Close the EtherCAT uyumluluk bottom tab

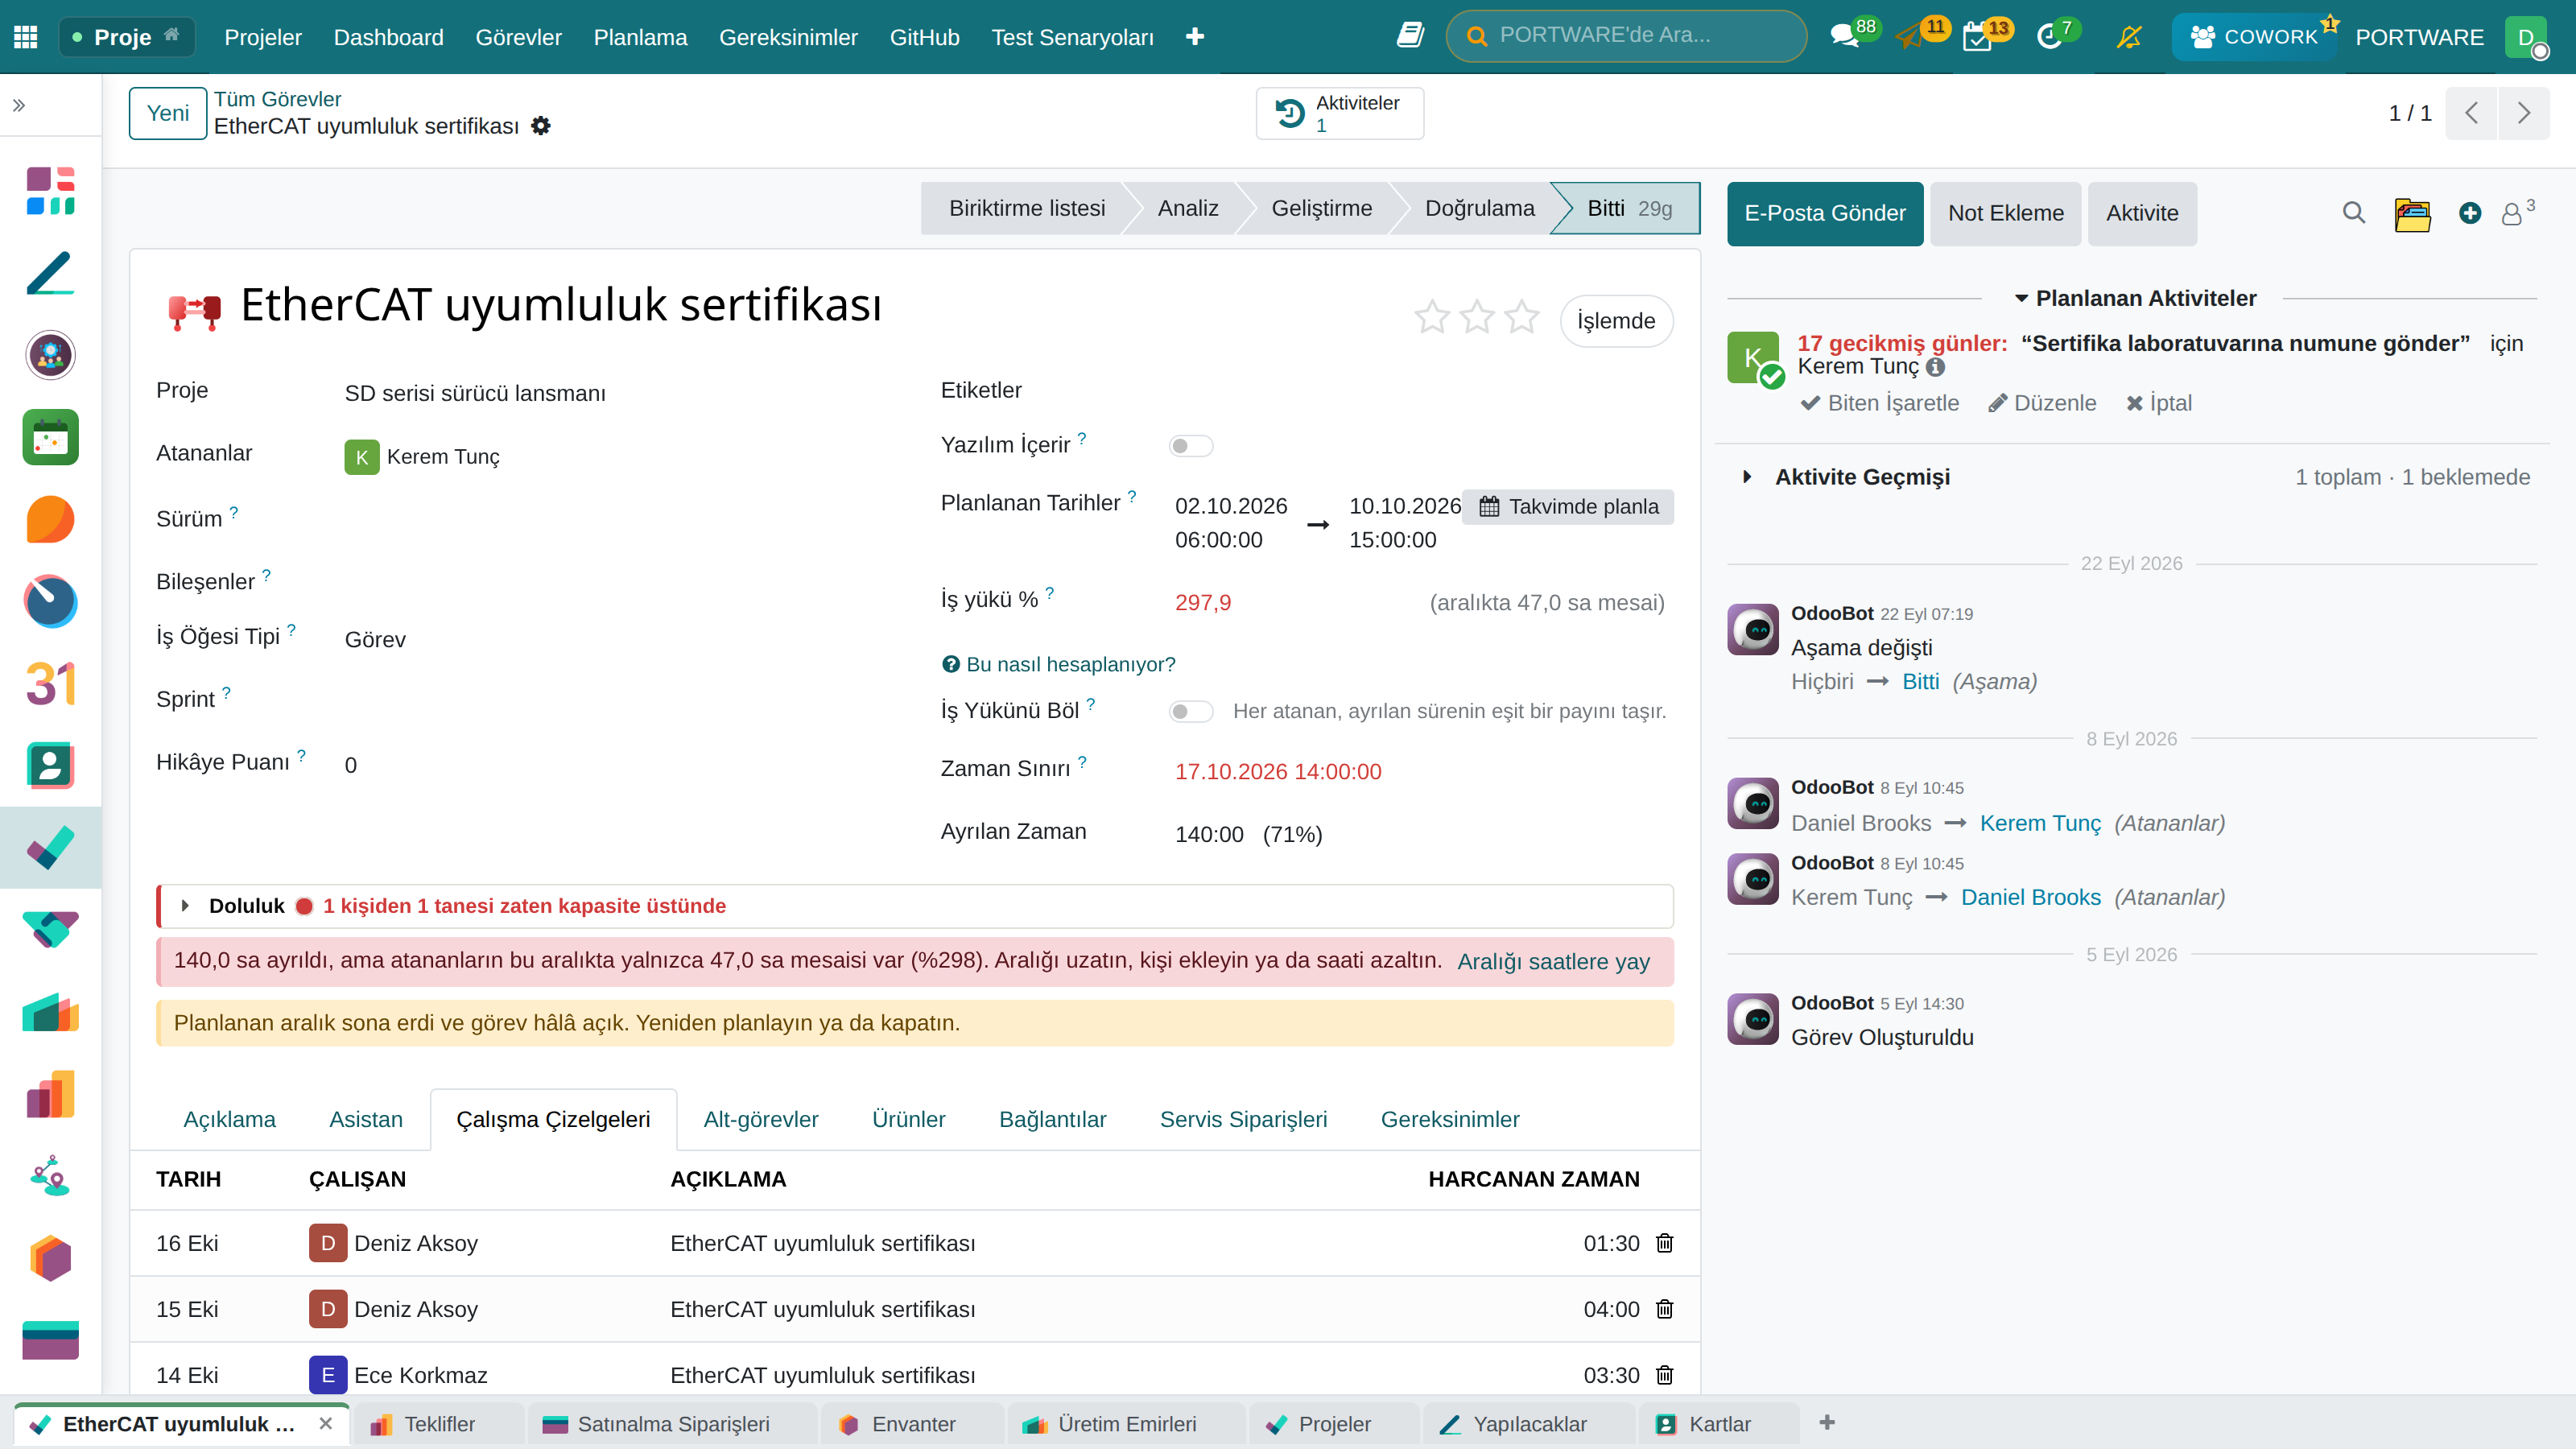click(325, 1424)
